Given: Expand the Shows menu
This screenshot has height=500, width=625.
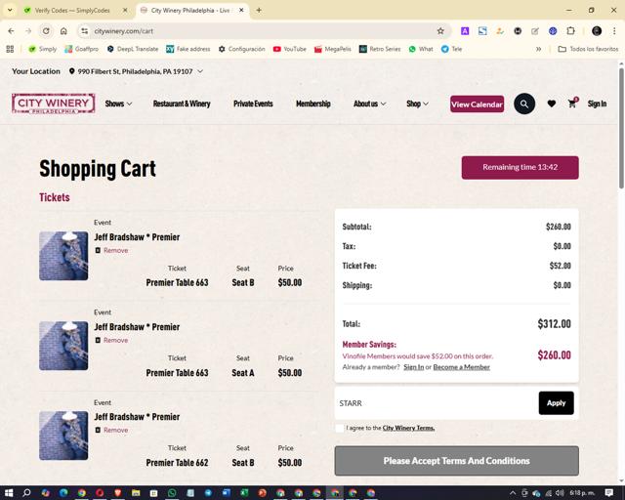Looking at the screenshot, I should [118, 104].
